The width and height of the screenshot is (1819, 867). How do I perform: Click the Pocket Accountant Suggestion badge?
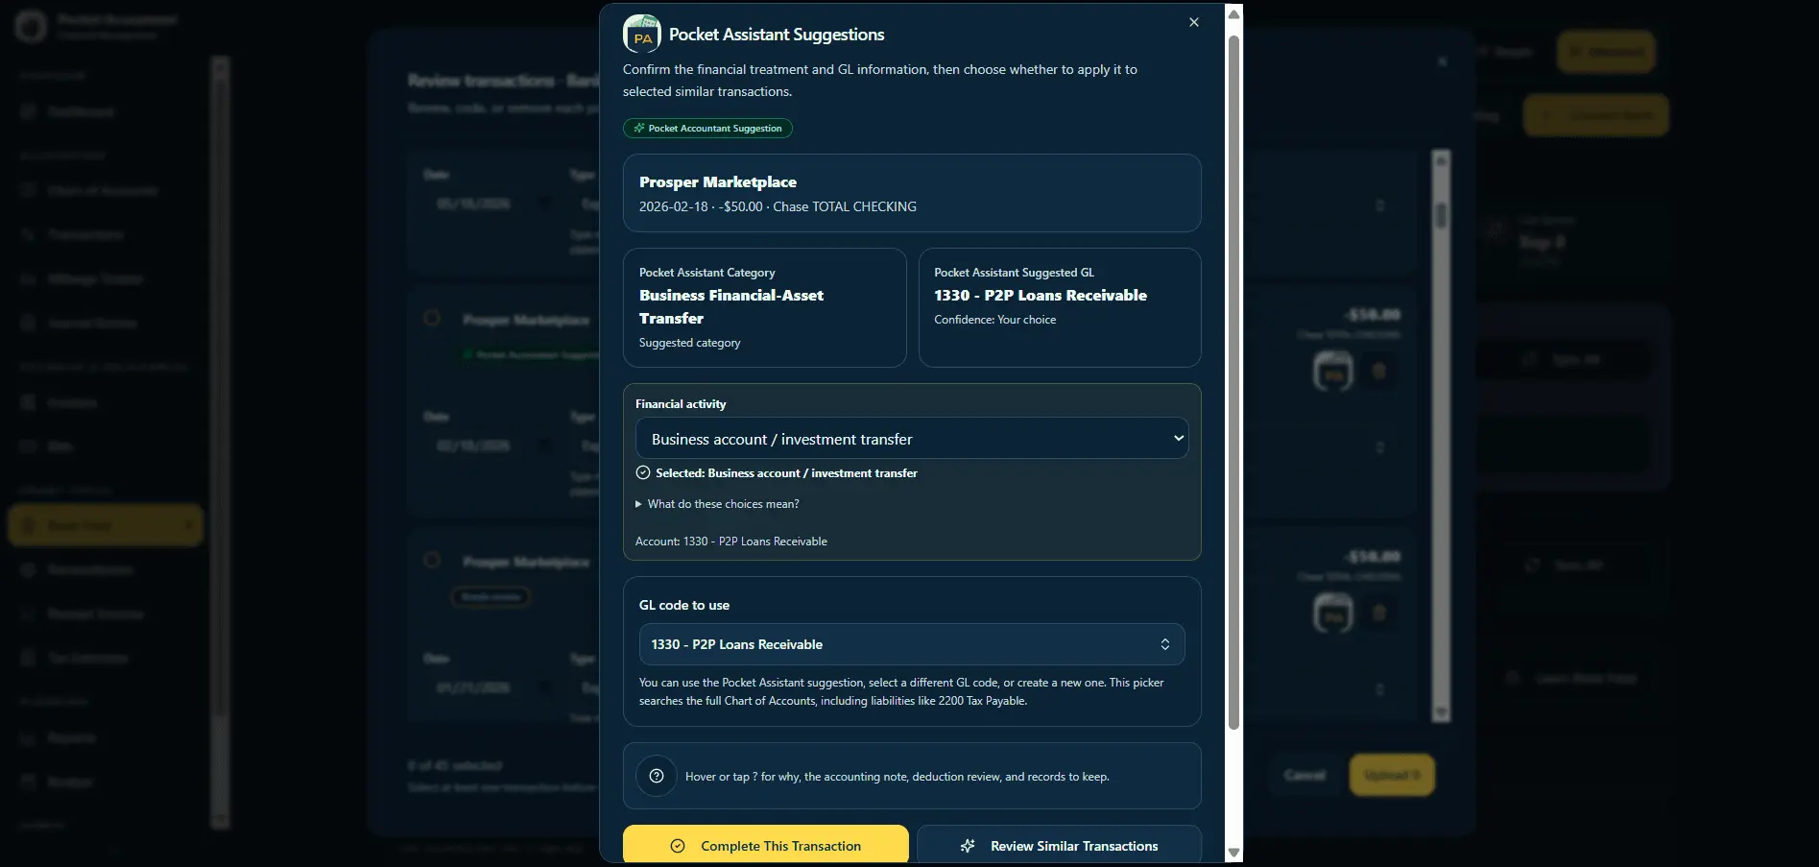[x=707, y=128]
